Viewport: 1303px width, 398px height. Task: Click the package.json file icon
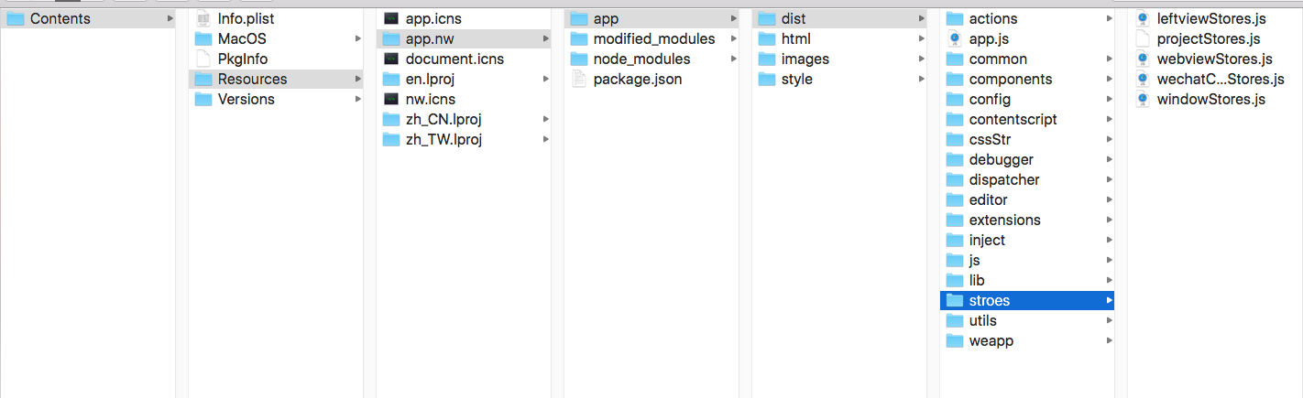pos(578,79)
